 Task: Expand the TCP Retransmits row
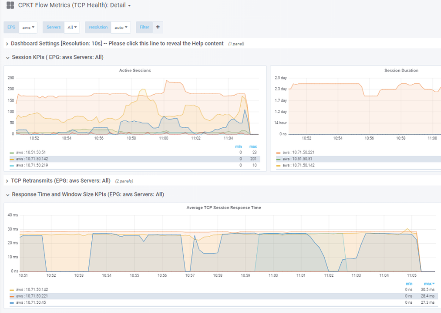[60, 181]
